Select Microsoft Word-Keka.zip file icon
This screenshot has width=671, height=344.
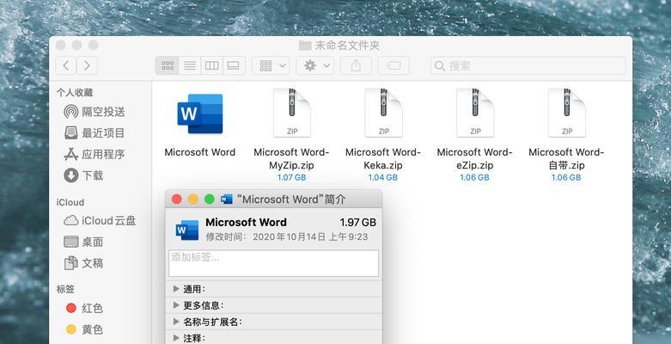pos(383,113)
